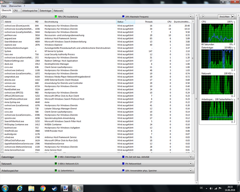This screenshot has width=240, height=192.
Task: Click the blue Maximale Frequenz indicator square
Action: click(x=123, y=17)
